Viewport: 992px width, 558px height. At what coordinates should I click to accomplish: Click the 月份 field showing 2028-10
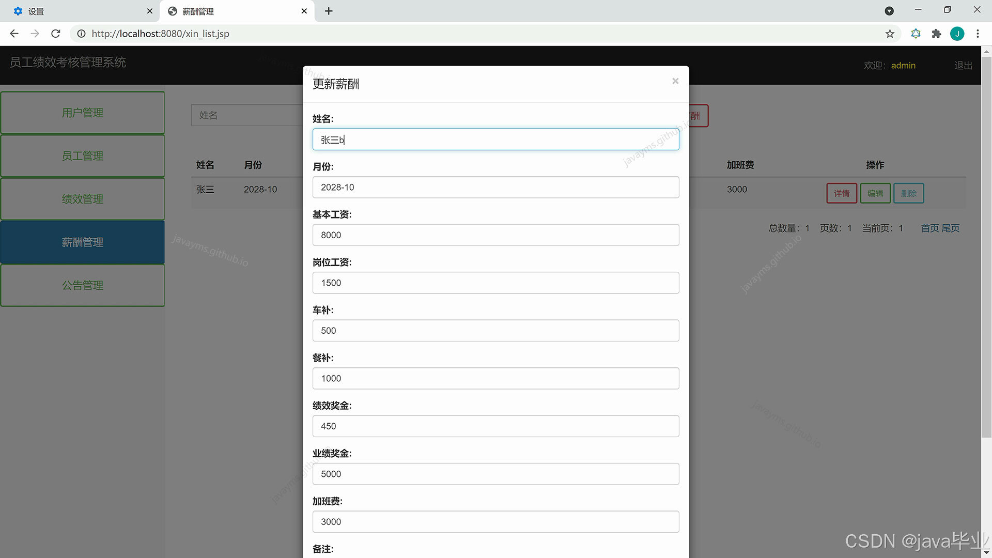point(495,187)
